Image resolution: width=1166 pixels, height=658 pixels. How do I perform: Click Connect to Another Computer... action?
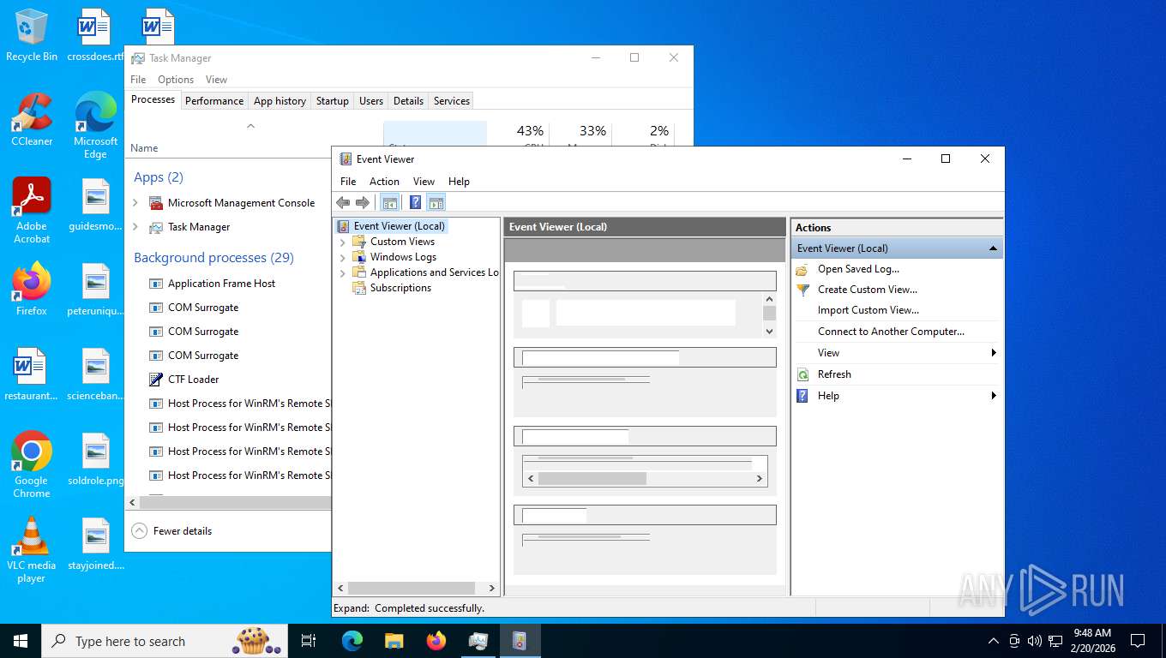point(891,332)
